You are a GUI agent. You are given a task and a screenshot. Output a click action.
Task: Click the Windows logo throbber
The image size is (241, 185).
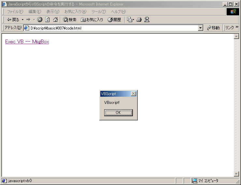click(233, 12)
